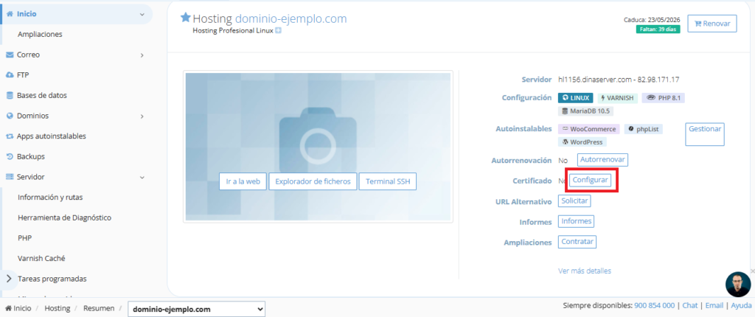The width and height of the screenshot is (755, 317).
Task: Click the support agent avatar
Action: 738,285
